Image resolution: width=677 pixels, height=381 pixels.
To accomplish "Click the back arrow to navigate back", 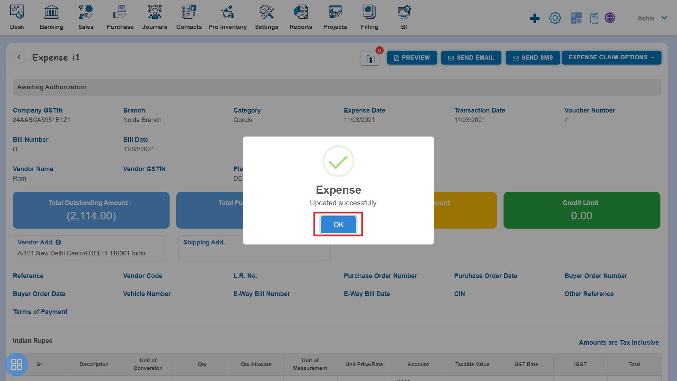I will tap(19, 57).
